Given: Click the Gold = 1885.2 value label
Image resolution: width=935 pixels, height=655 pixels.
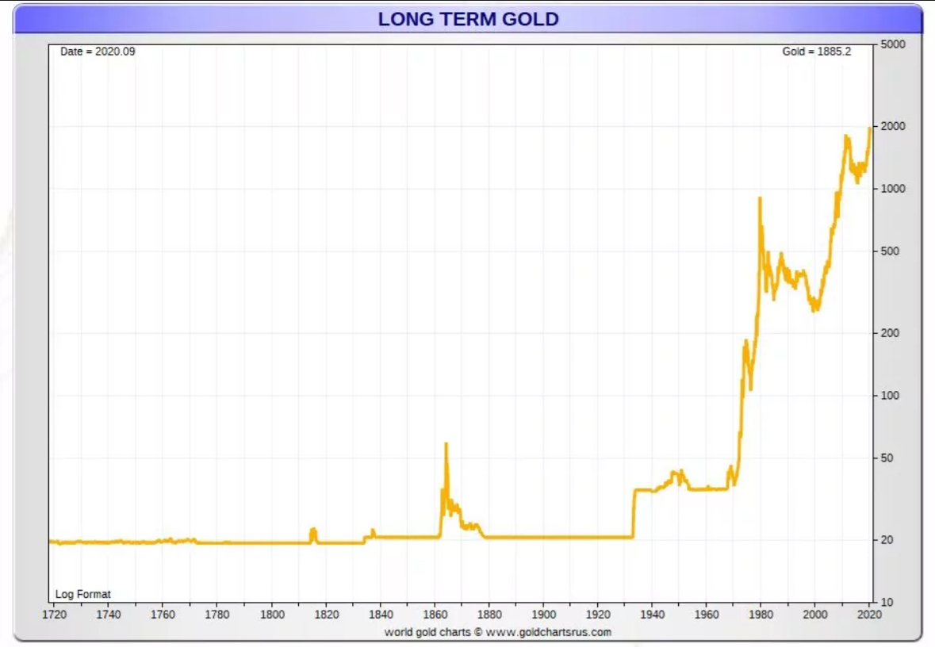Looking at the screenshot, I should [x=816, y=52].
